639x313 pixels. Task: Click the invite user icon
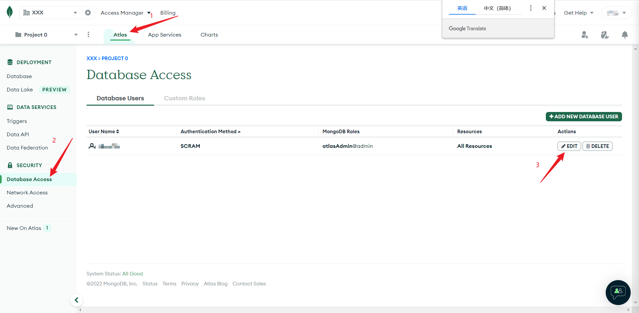(x=585, y=35)
